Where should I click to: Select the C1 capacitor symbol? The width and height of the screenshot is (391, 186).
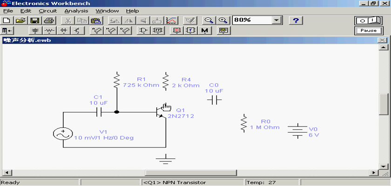click(x=99, y=113)
